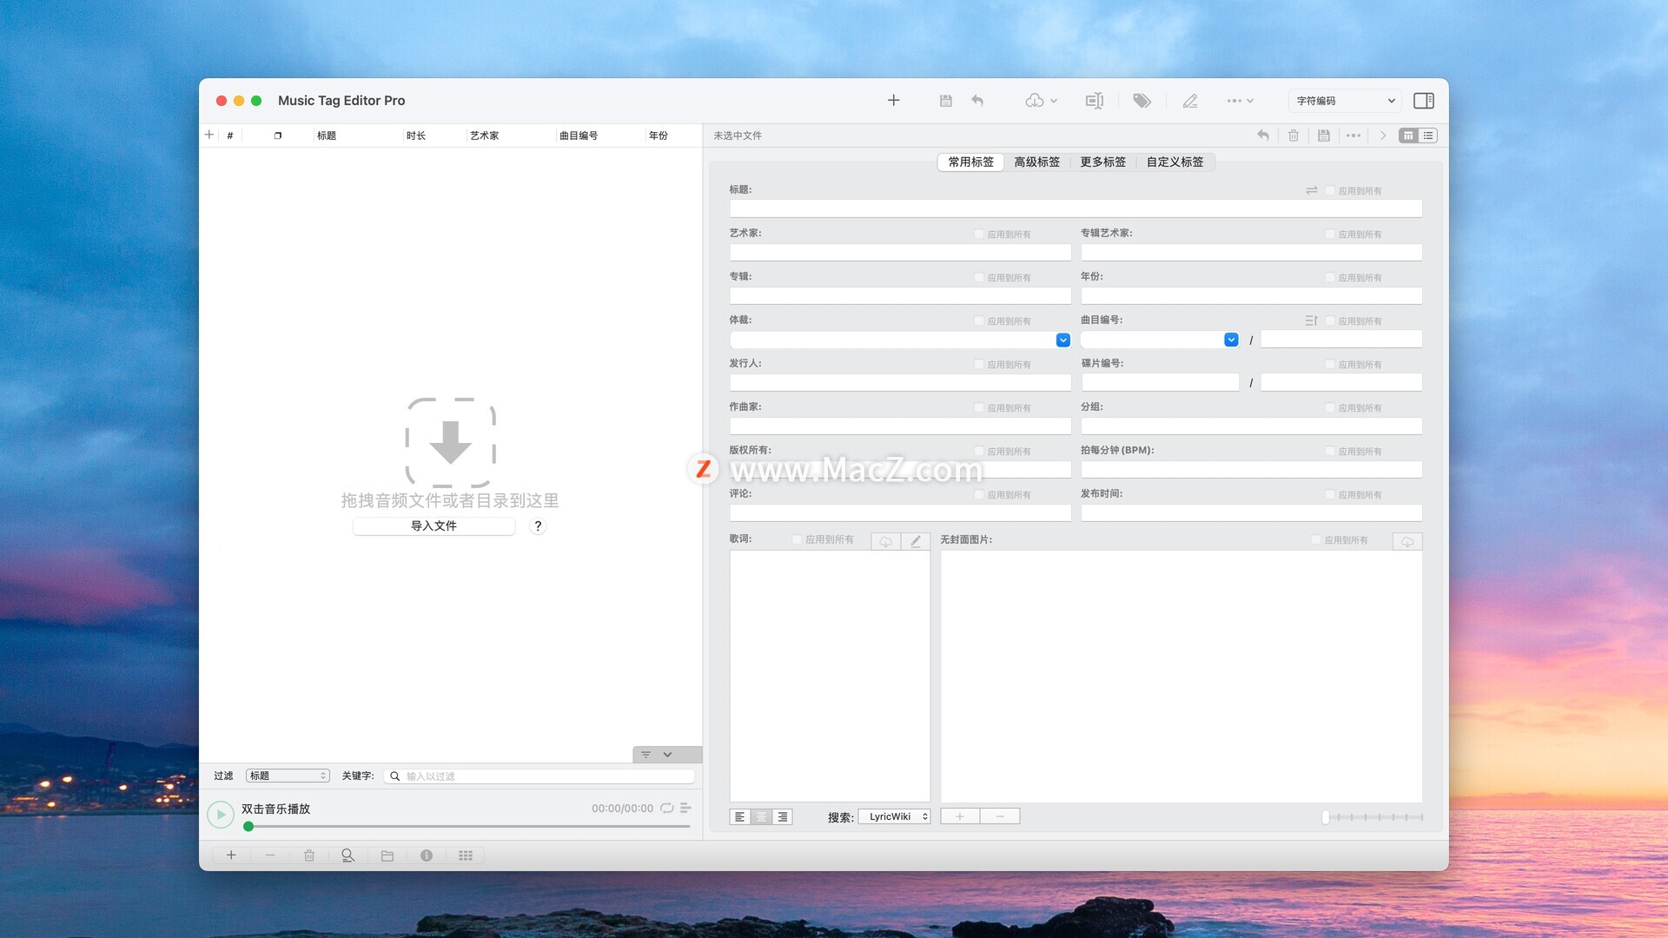Image resolution: width=1668 pixels, height=938 pixels.
Task: Enable 应用到所有 for 发行人
Action: click(x=979, y=364)
